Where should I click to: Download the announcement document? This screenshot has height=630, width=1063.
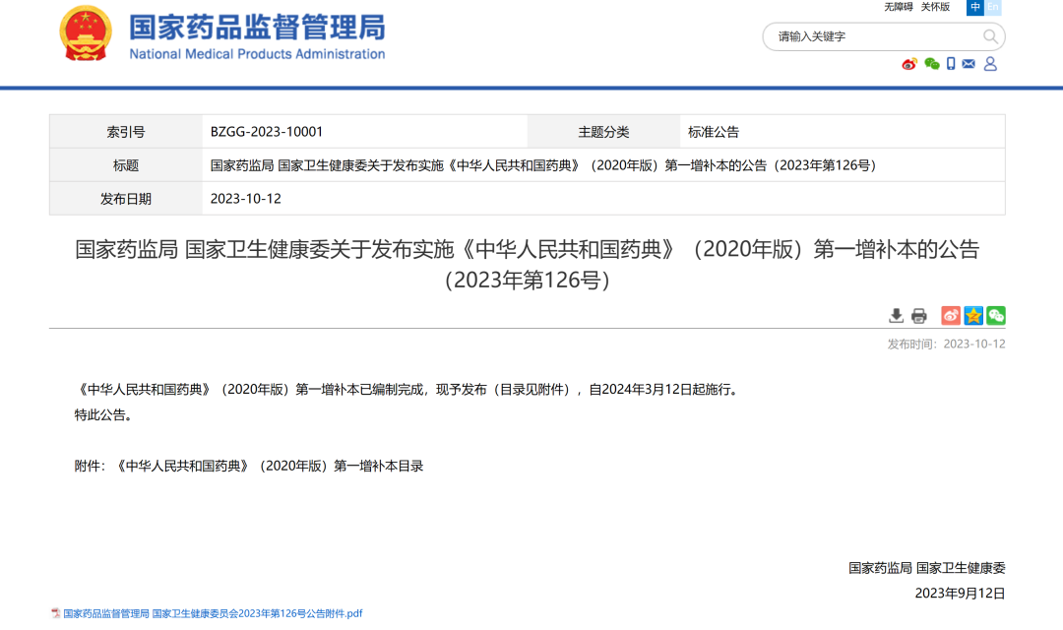click(897, 316)
